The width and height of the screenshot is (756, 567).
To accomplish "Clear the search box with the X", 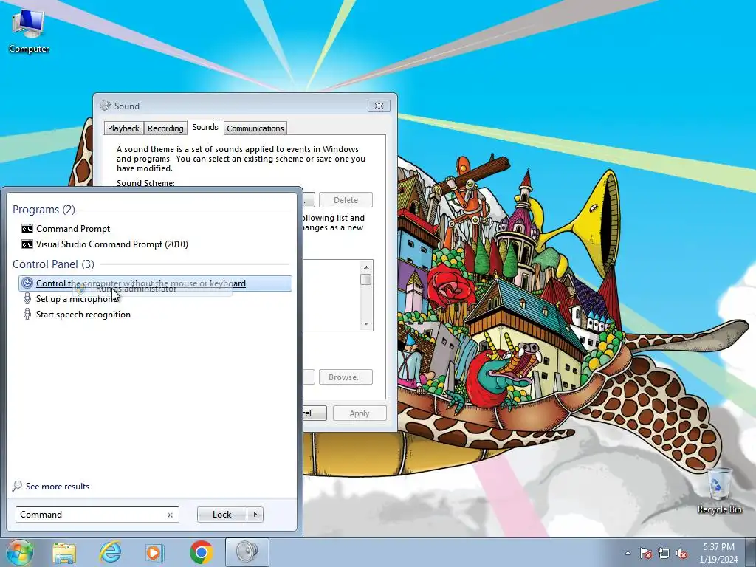I will click(170, 515).
